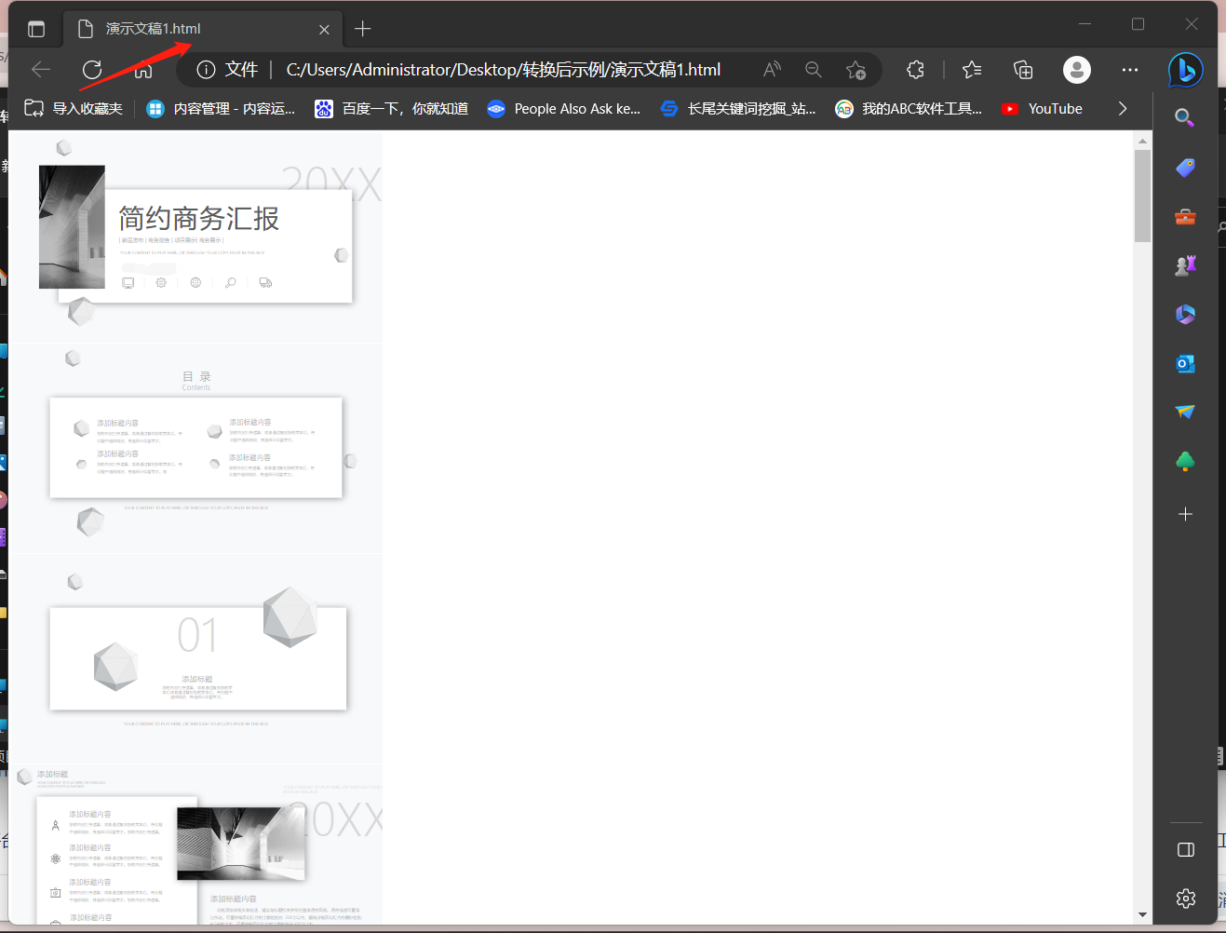Open sidebar Settings gear

[x=1185, y=899]
